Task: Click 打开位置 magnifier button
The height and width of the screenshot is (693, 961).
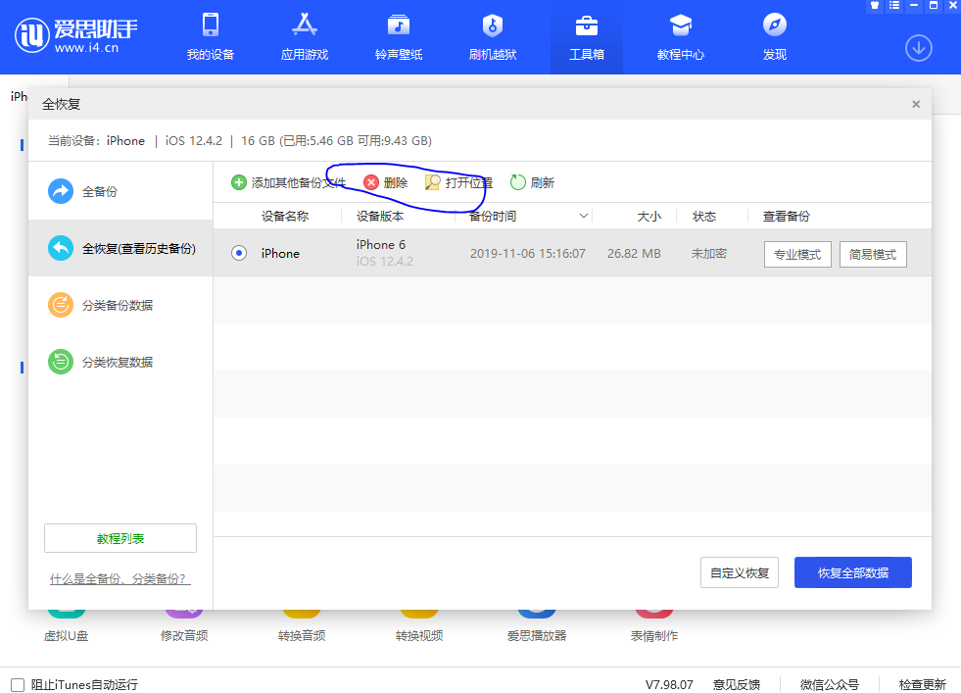Action: [x=458, y=182]
